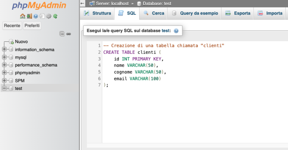Click the Preferiti button
Screen dimensions: 288x150
[32, 26]
